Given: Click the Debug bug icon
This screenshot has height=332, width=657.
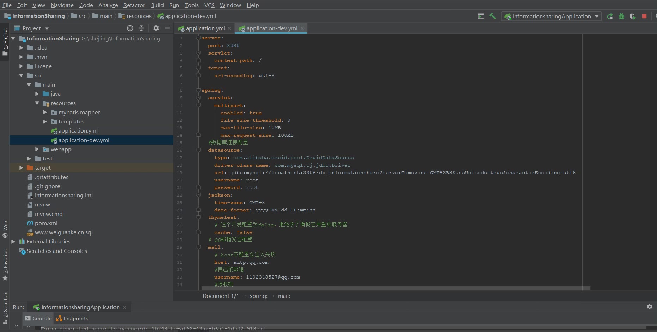Looking at the screenshot, I should click(621, 16).
